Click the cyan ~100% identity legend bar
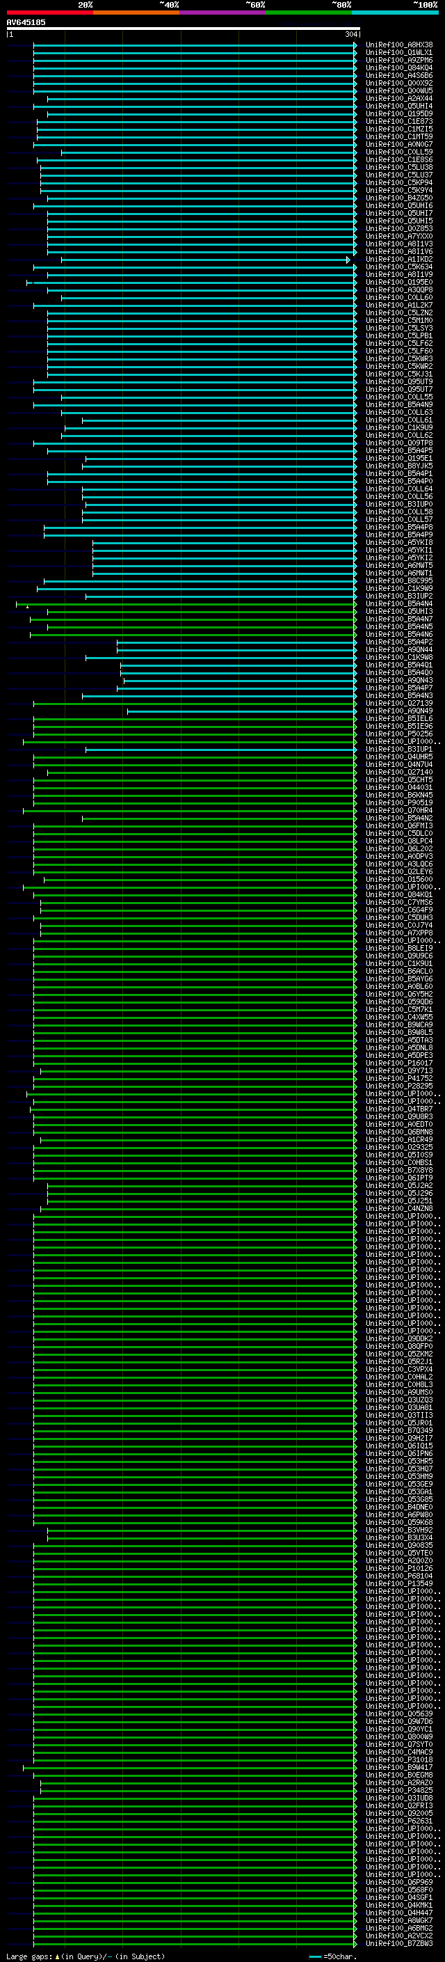This screenshot has height=1962, width=445. 395,13
